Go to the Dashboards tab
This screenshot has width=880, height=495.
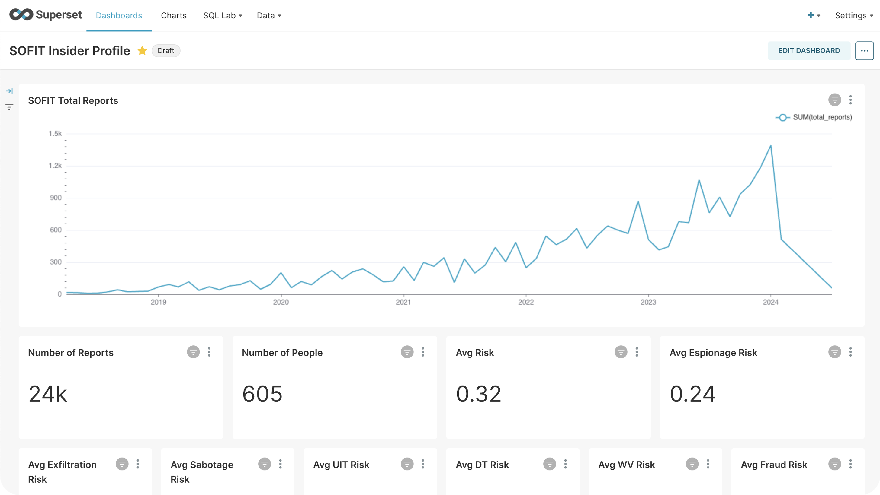pos(119,15)
